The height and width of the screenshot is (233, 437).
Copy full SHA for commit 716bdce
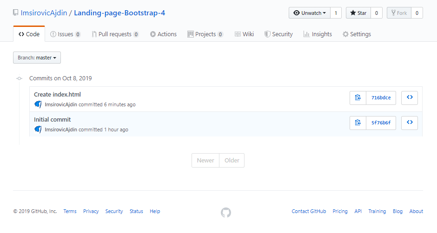(358, 98)
